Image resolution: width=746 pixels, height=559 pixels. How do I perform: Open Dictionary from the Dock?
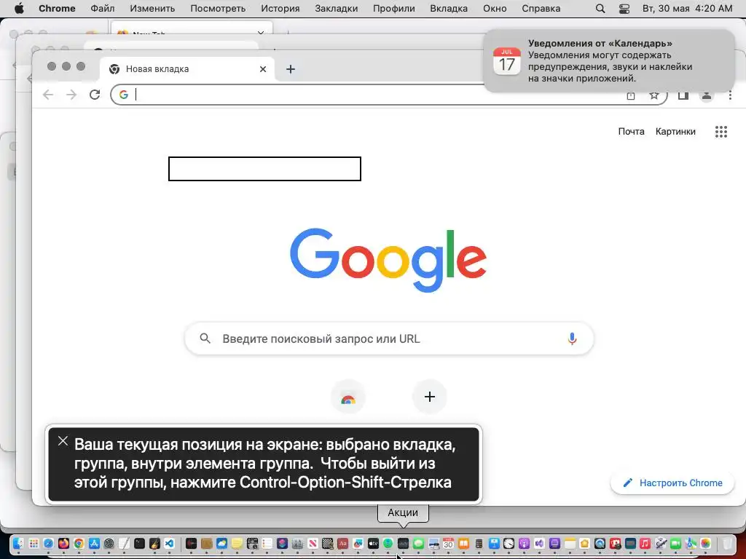coord(342,543)
